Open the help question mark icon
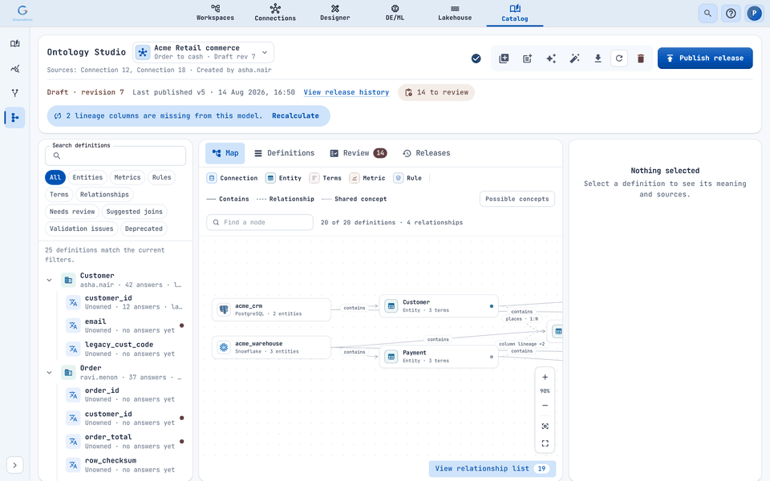This screenshot has width=770, height=481. click(x=731, y=14)
